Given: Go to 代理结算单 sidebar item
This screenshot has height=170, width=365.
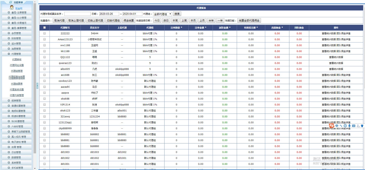Looking at the screenshot, I should coord(17,84).
